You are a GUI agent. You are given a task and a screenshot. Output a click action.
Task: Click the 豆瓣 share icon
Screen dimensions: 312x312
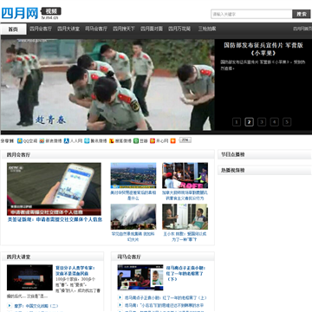tap(136, 141)
